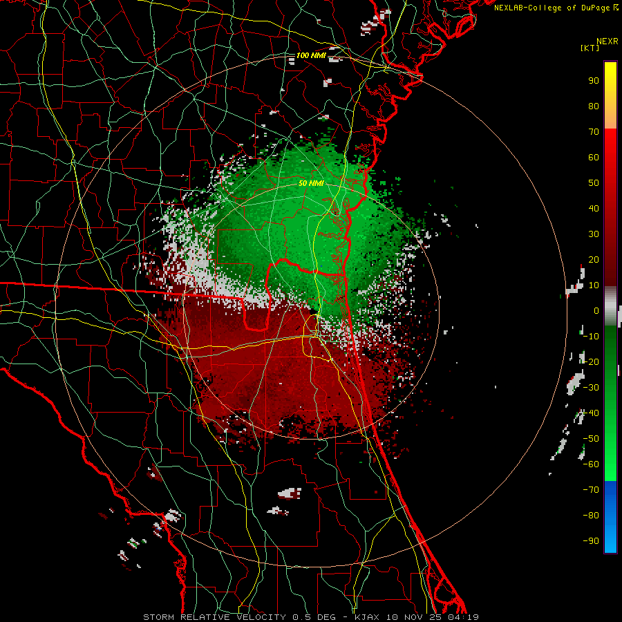
Task: Click the 10 value on velocity scale
Action: click(594, 285)
